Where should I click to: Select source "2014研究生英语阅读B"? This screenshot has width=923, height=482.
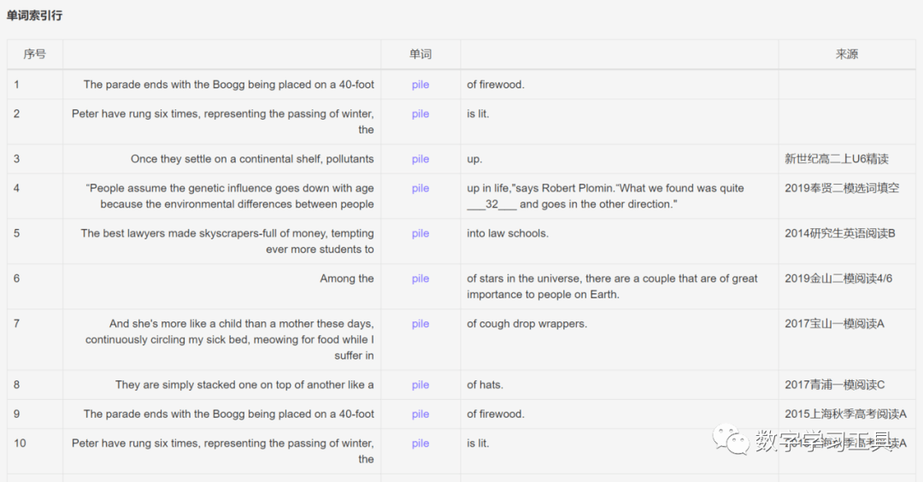(x=840, y=233)
